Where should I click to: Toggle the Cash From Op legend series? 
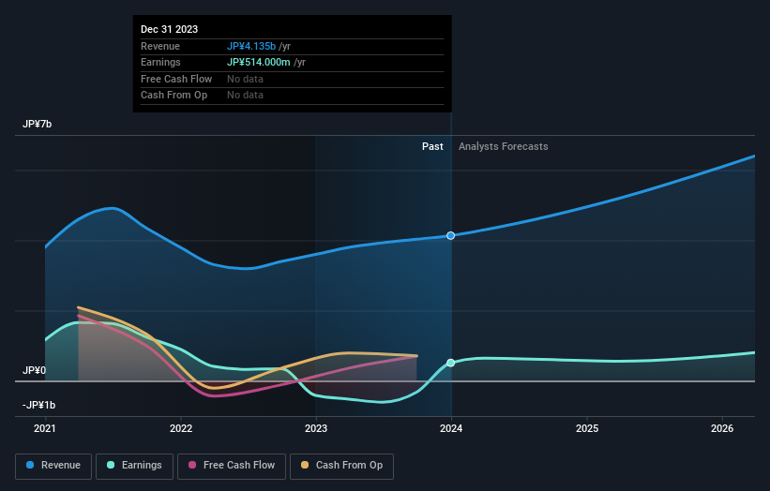click(x=341, y=466)
